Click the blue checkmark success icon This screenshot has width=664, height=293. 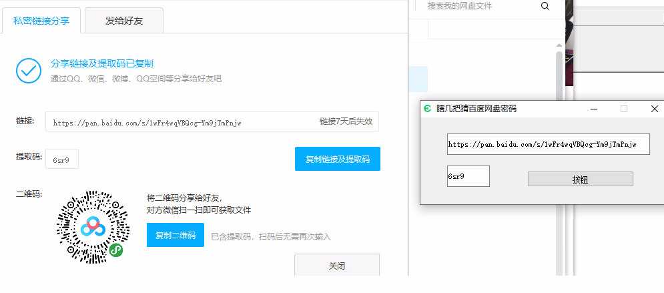[29, 71]
